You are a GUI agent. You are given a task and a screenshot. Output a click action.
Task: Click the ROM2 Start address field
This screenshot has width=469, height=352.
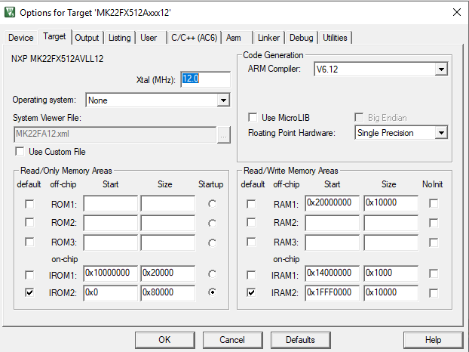coord(110,223)
